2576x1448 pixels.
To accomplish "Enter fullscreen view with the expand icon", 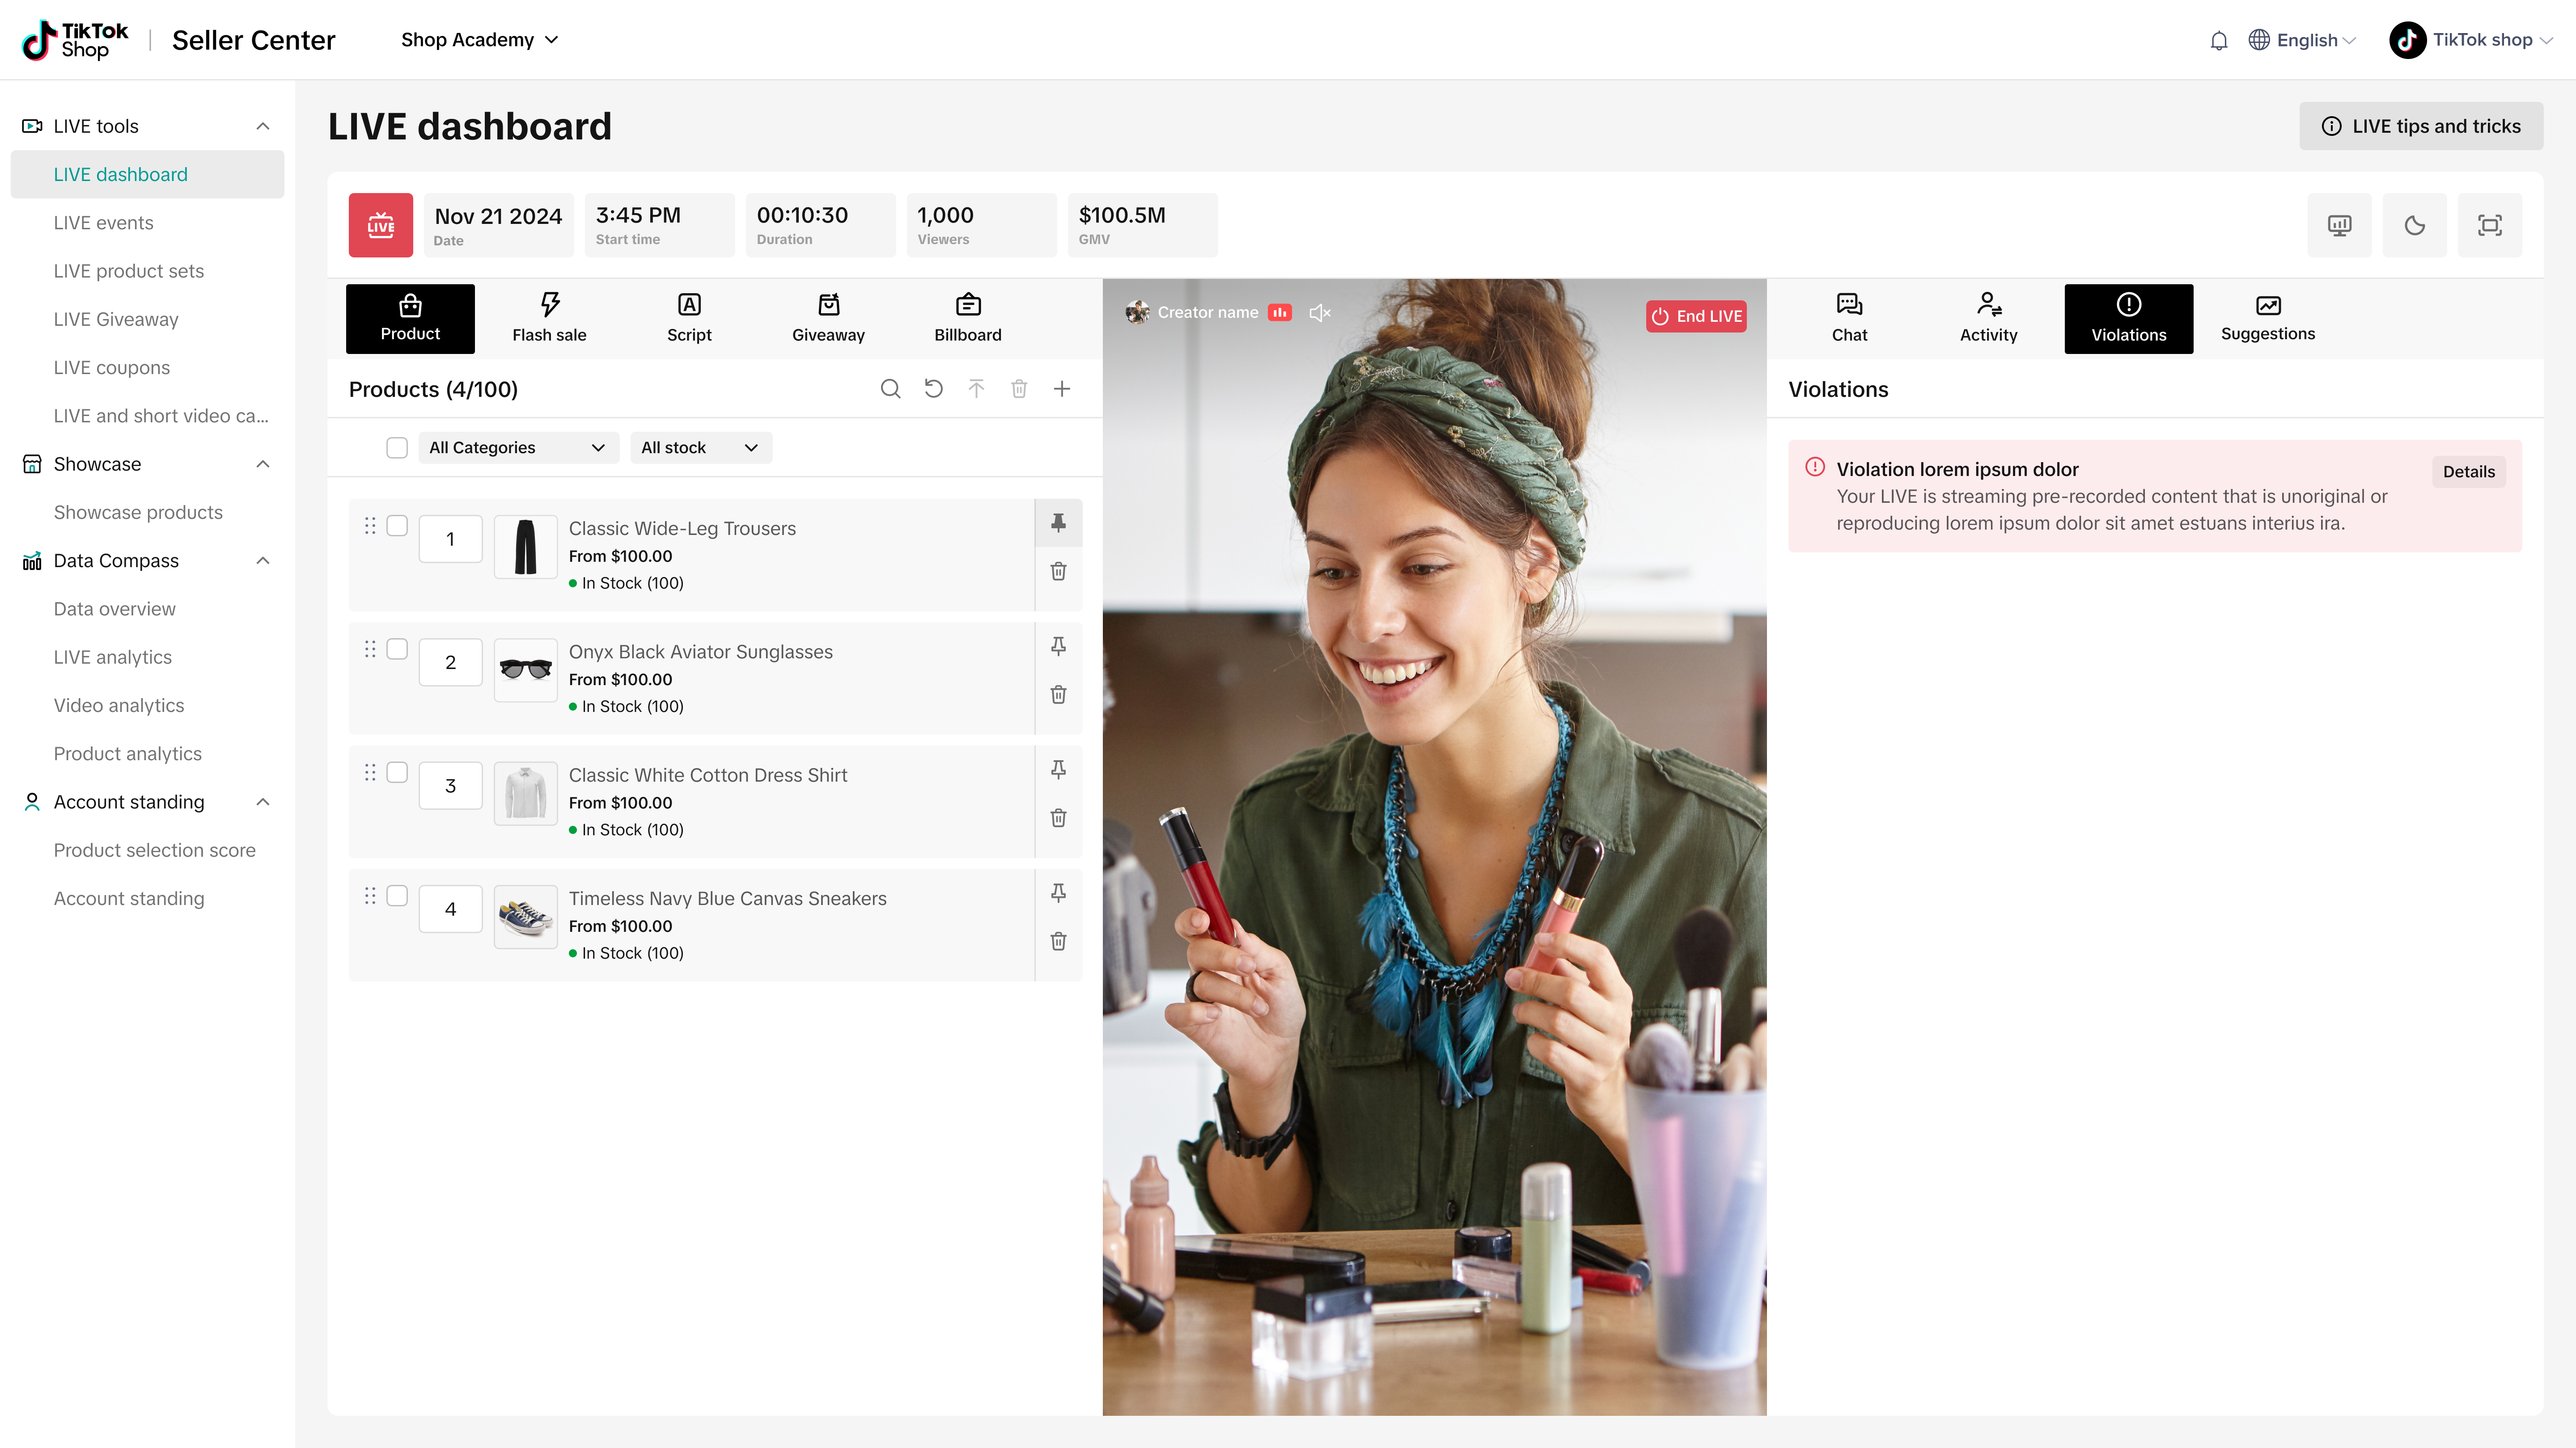I will pos(2489,225).
